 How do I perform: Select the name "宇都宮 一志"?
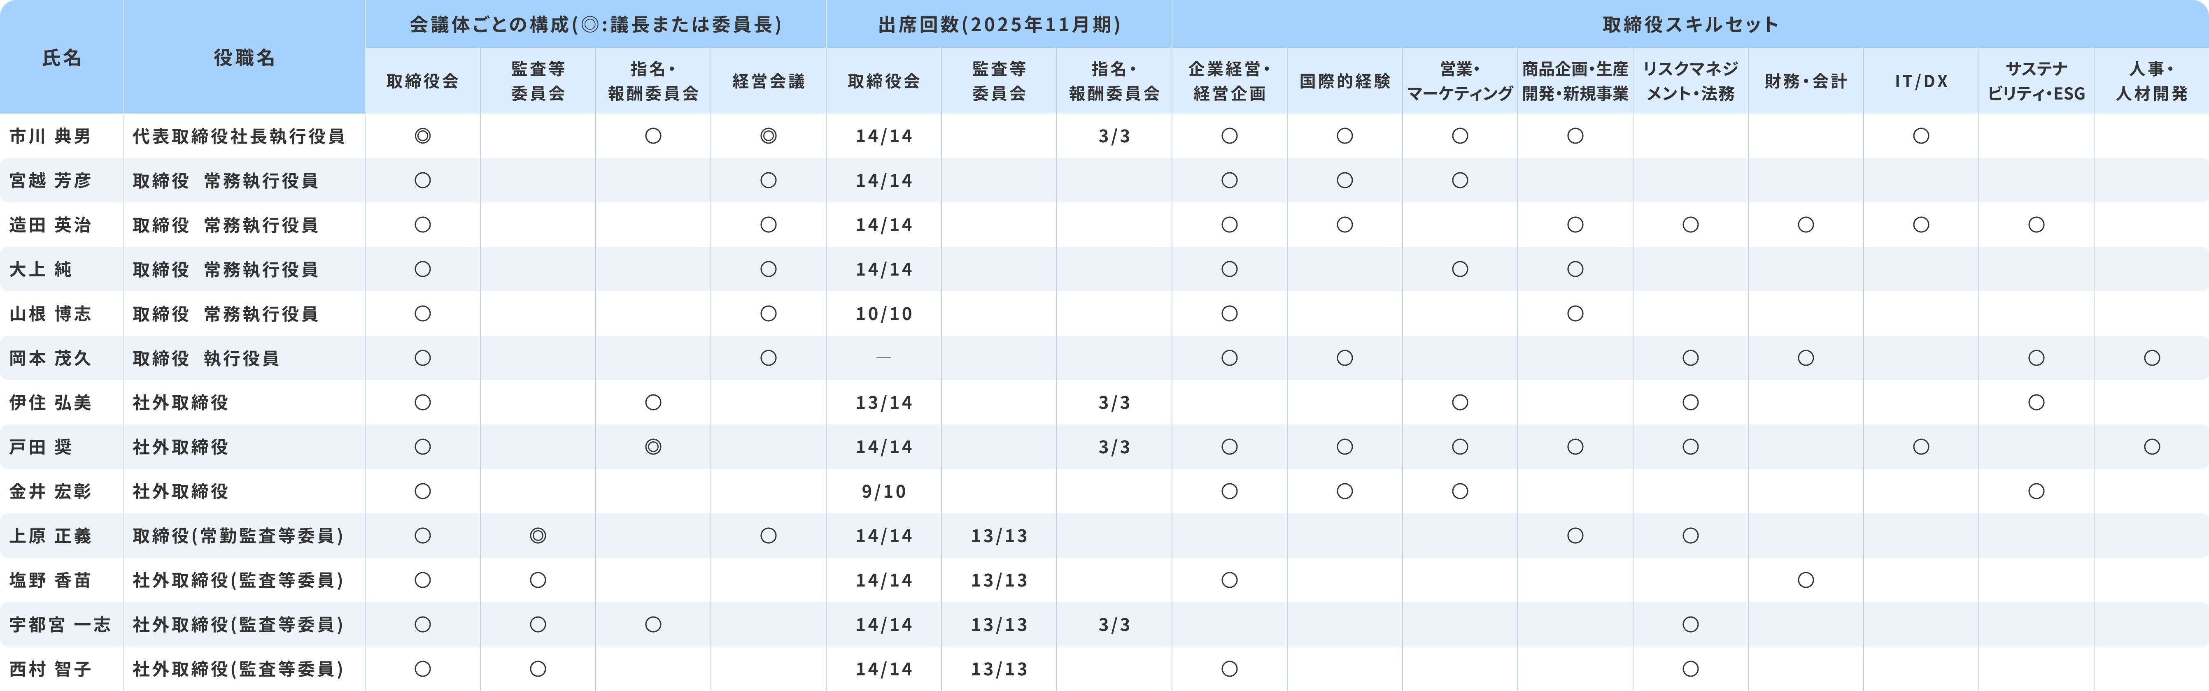tap(60, 625)
